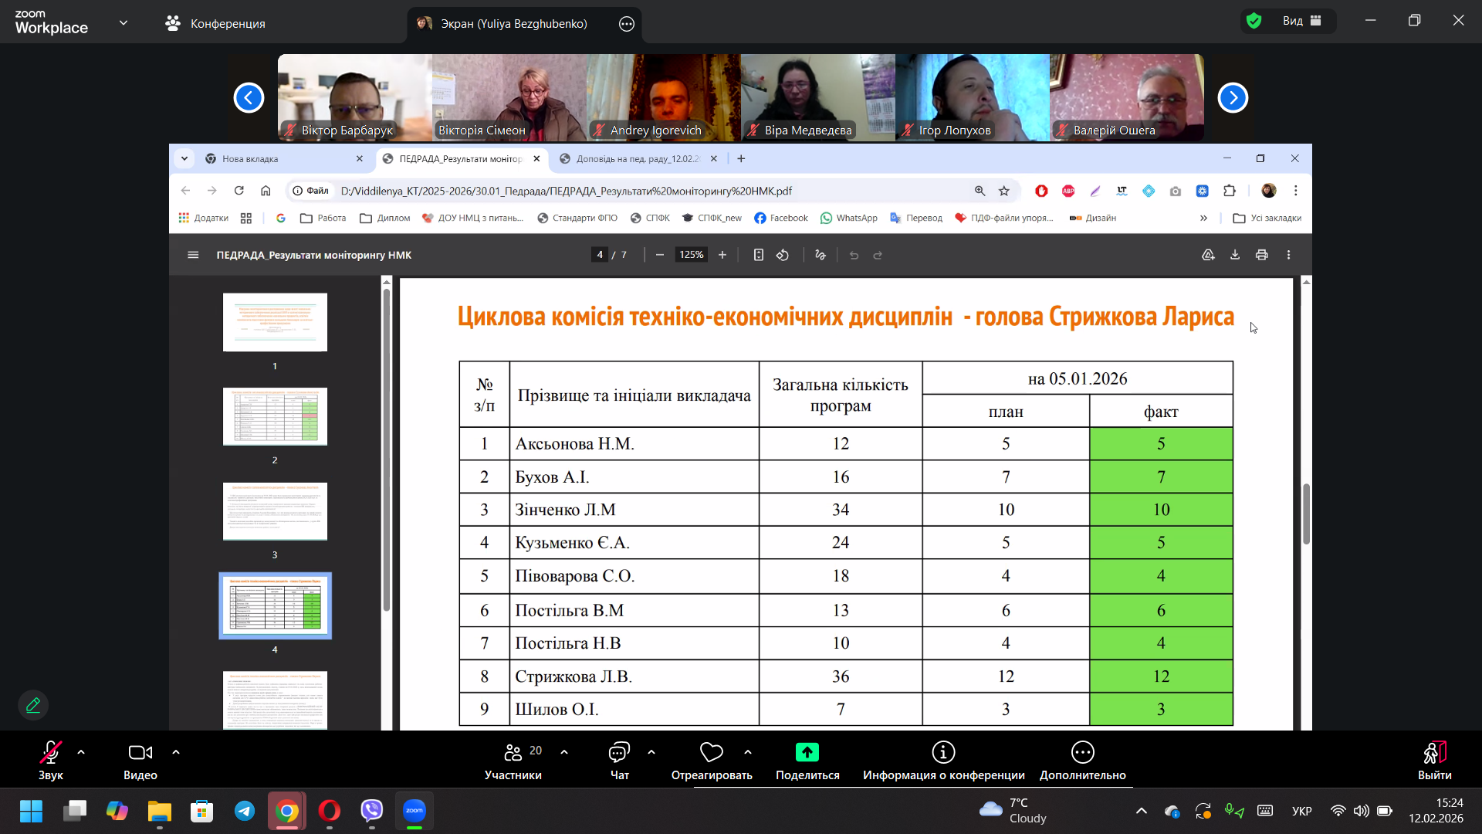1482x834 pixels.
Task: Click the green Поделиться share screen icon
Action: [x=807, y=752]
